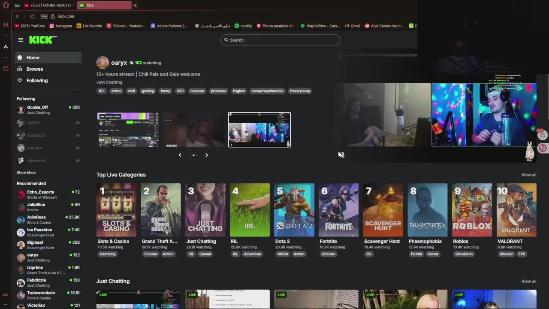
Task: Select the Kick browser tab
Action: click(105, 5)
